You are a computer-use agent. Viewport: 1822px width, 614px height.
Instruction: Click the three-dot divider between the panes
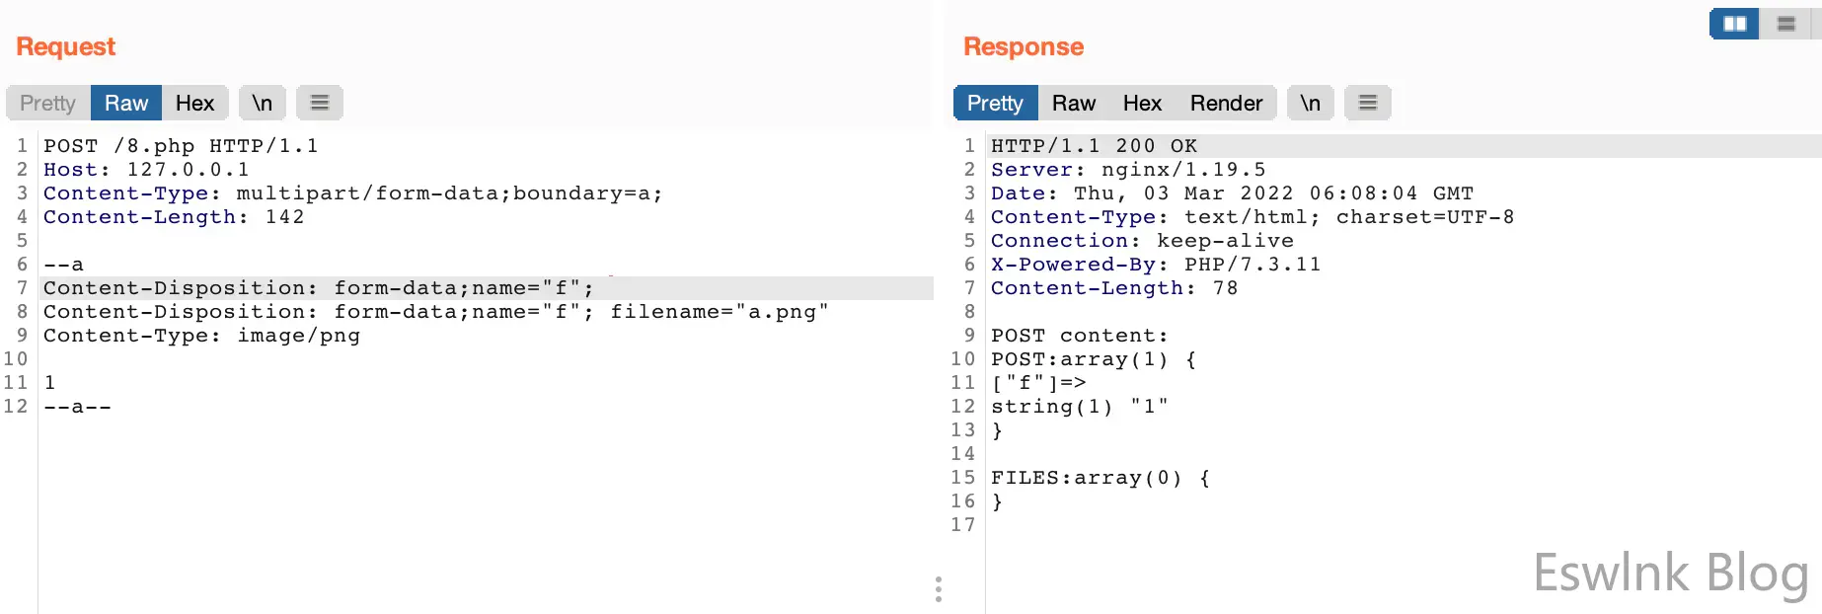(x=938, y=589)
